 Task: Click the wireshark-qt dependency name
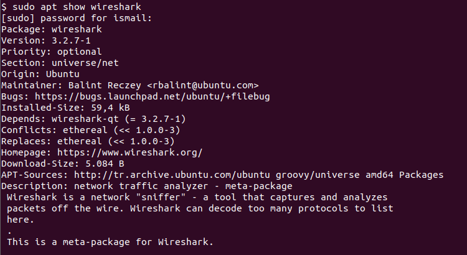(x=85, y=119)
